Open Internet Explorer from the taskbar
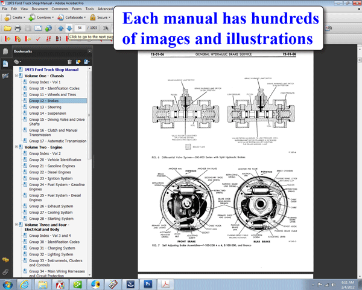The image size is (362, 290). (24, 284)
